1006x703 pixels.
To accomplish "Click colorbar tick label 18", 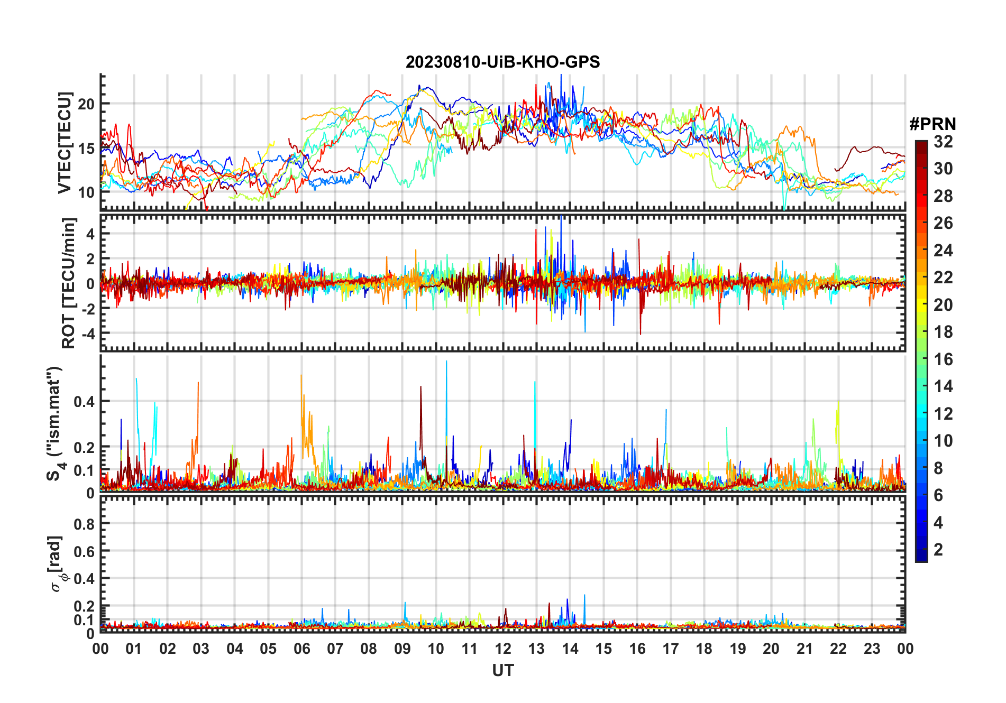I will 943,332.
